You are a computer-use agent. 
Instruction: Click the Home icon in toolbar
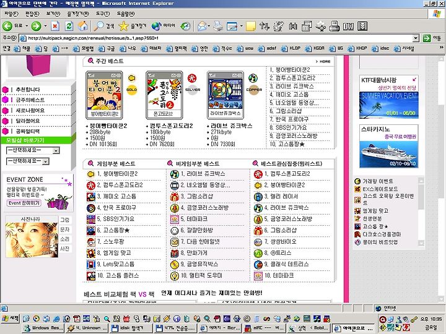(83, 26)
